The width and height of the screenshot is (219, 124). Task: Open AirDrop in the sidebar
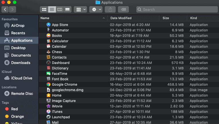19,26
